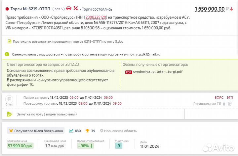Select bidder Полуэктова Юлия Валерьевна
This screenshot has height=156, width=238.
(x=38, y=131)
